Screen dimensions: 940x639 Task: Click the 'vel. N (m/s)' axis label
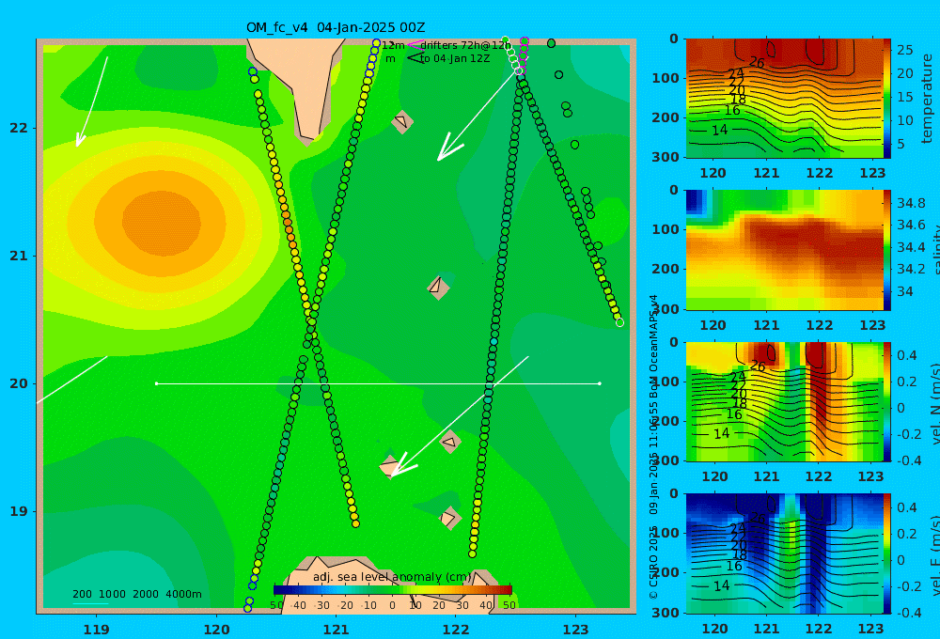934,403
